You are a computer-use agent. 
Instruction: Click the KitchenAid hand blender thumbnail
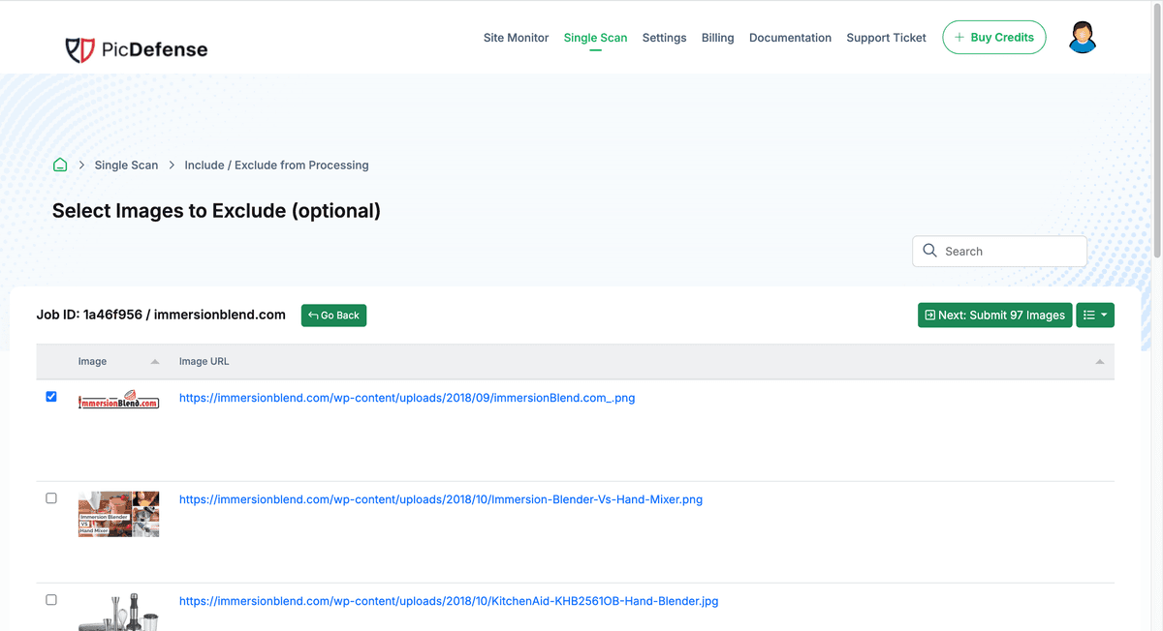coord(118,612)
